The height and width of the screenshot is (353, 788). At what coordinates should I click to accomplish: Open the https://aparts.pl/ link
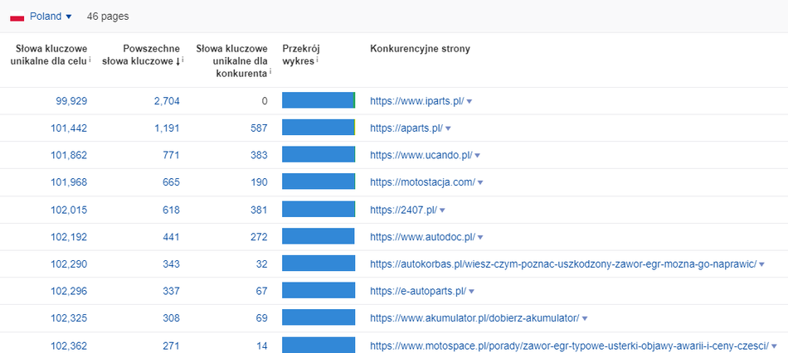click(406, 128)
